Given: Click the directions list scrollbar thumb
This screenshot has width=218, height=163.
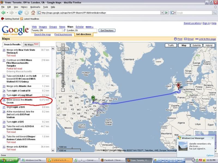Looking at the screenshot, I should click(53, 88).
